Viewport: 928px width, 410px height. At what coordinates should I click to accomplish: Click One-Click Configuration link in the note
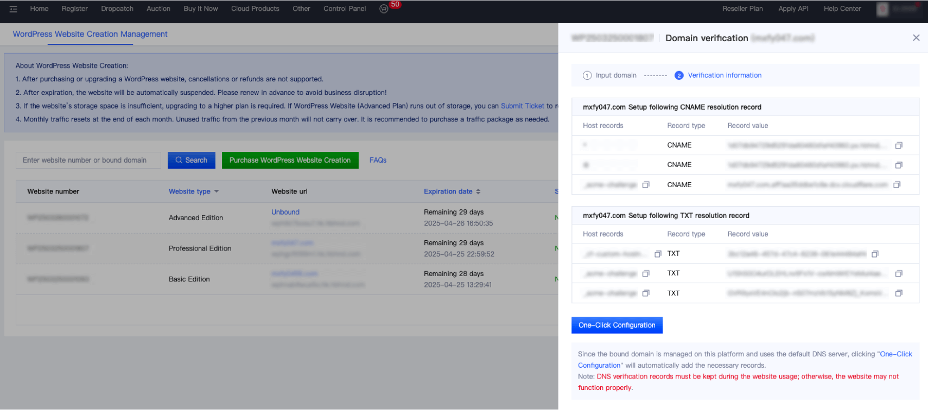point(745,360)
